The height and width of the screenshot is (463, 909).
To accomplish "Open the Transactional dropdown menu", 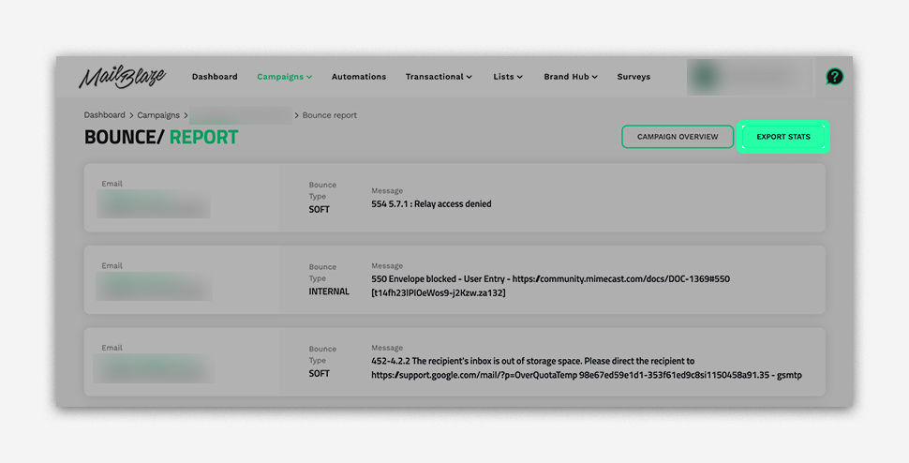I will point(439,77).
